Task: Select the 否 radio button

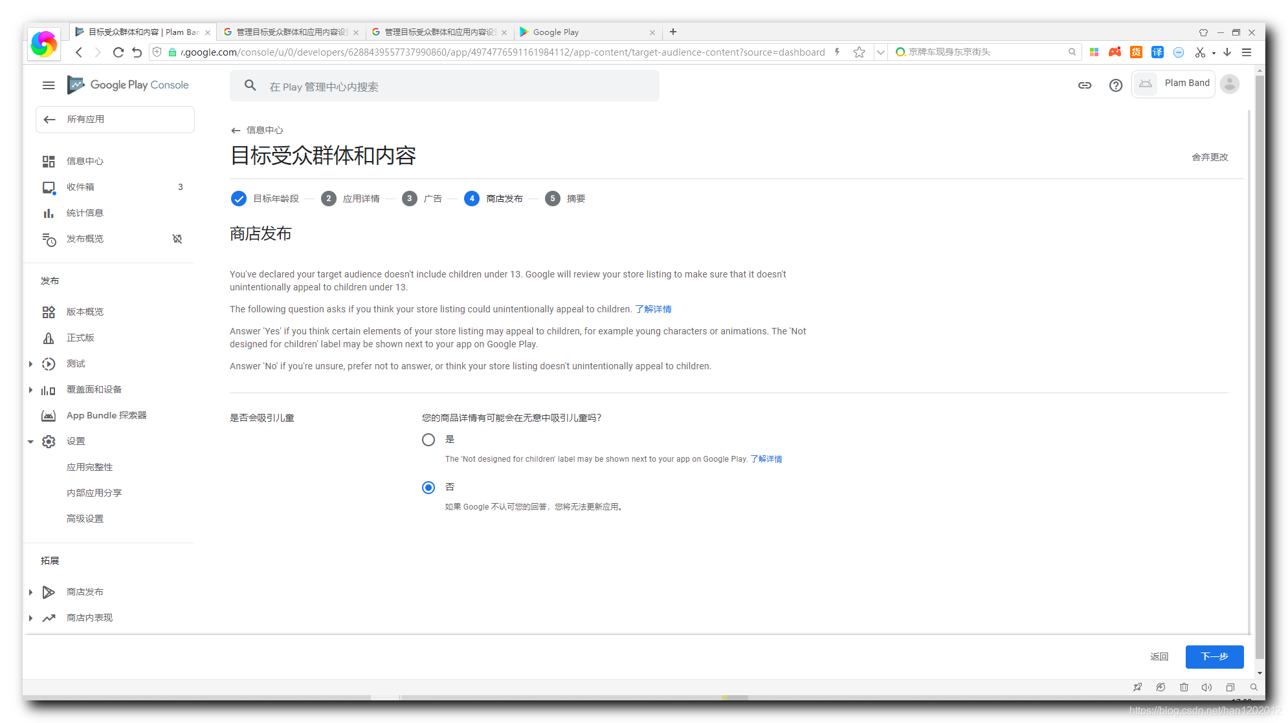Action: 428,488
